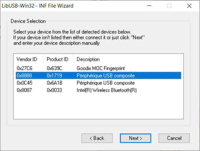
Task: Click the Vendor ID column header
Action: tap(29, 59)
